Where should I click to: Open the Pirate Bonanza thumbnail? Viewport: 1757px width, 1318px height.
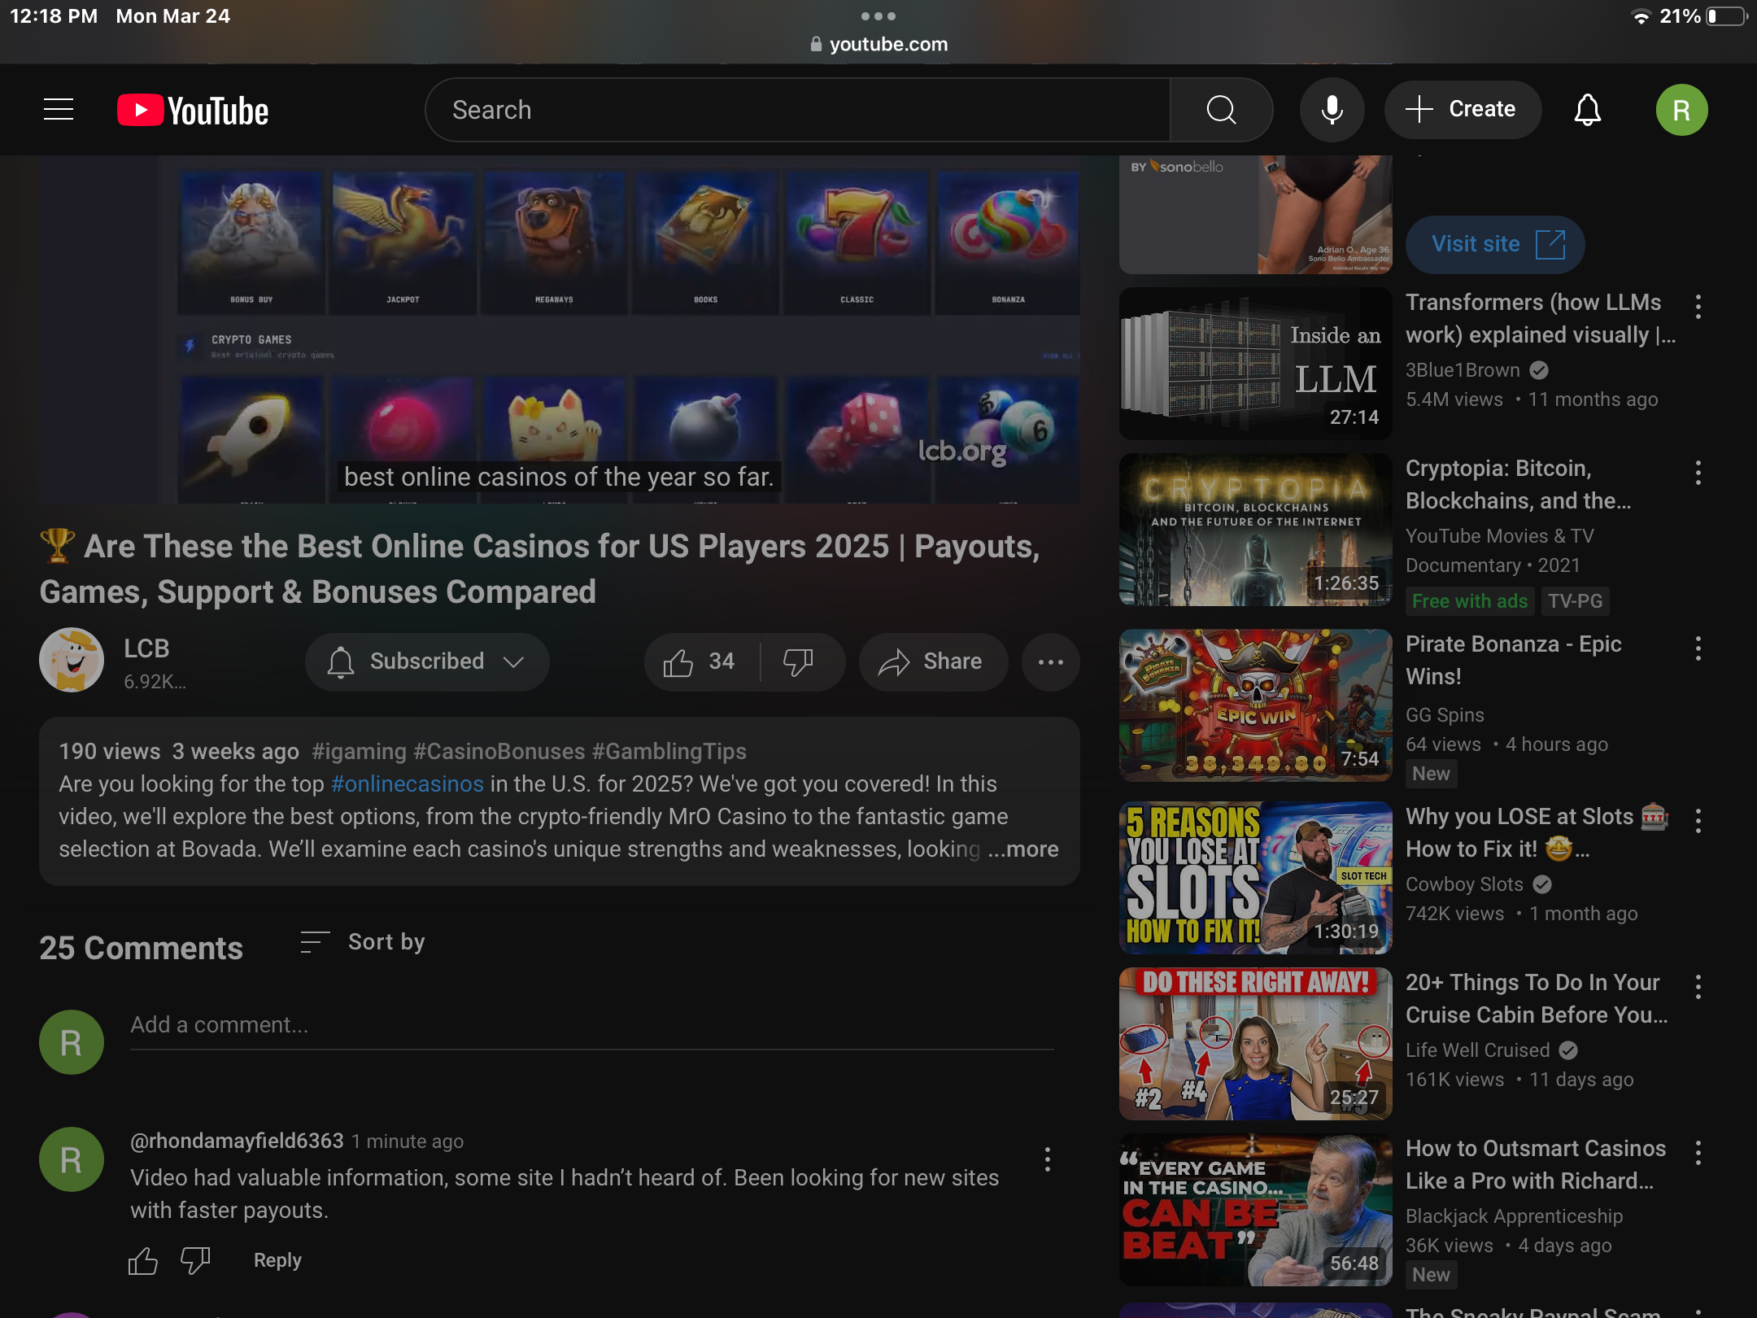[1255, 705]
